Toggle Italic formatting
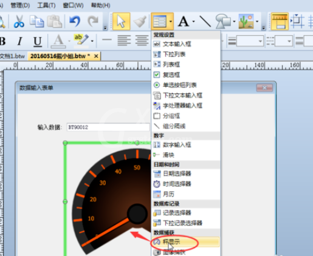The height and width of the screenshot is (256, 313). coord(19,41)
